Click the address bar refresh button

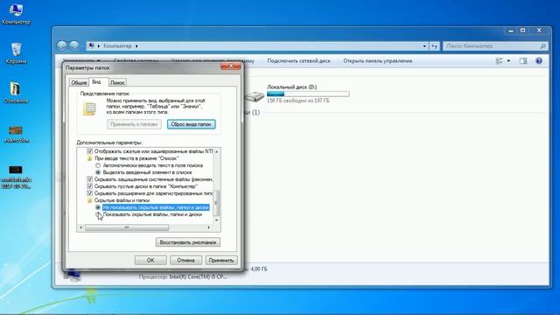click(434, 46)
